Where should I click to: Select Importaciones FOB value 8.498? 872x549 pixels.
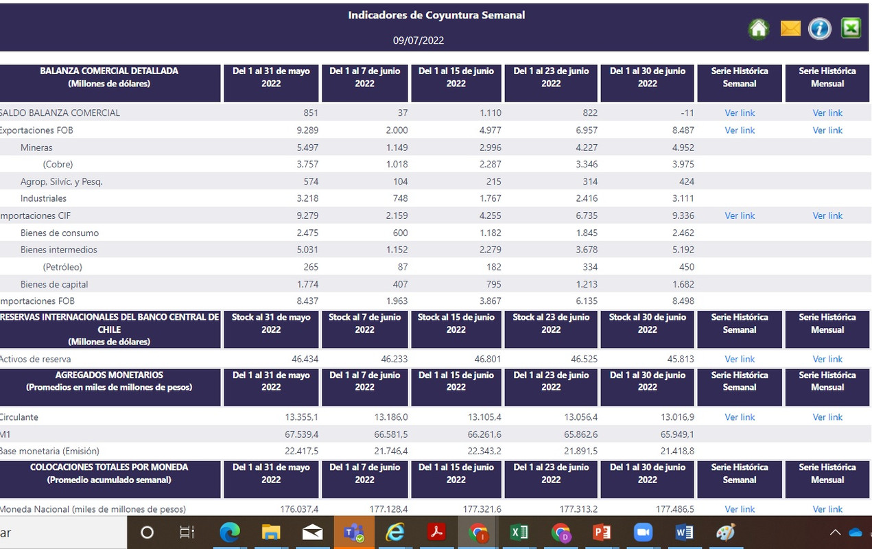[x=683, y=301]
